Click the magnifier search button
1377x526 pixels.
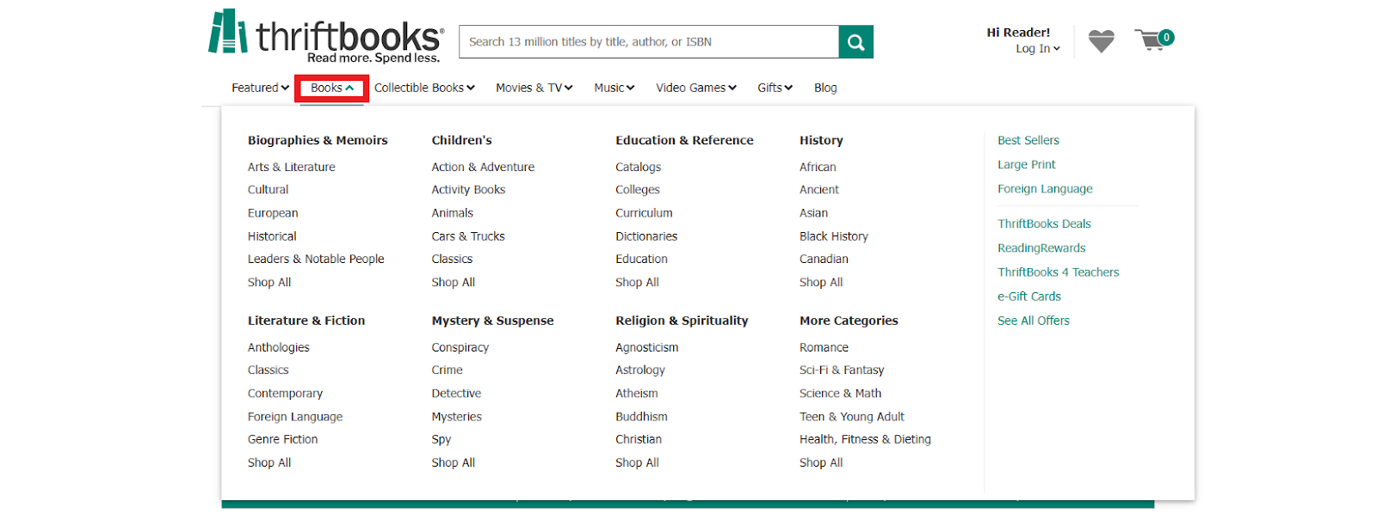[855, 41]
